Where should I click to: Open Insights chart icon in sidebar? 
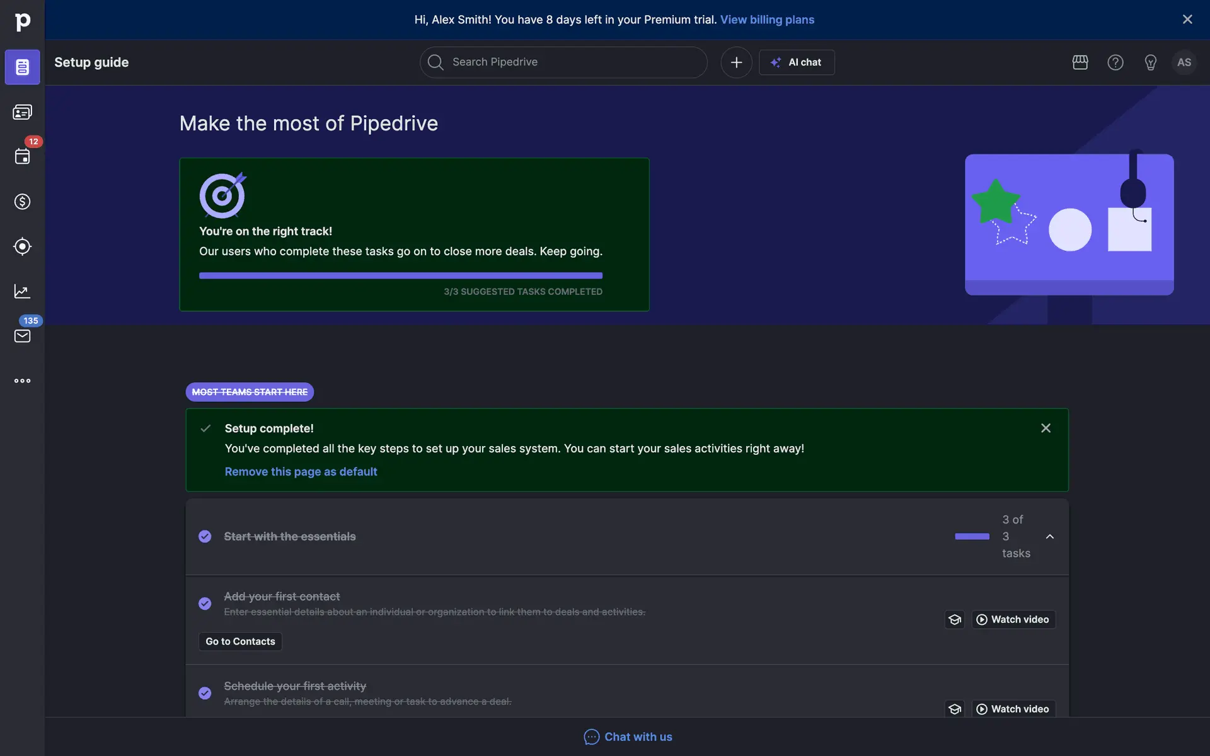pos(22,291)
